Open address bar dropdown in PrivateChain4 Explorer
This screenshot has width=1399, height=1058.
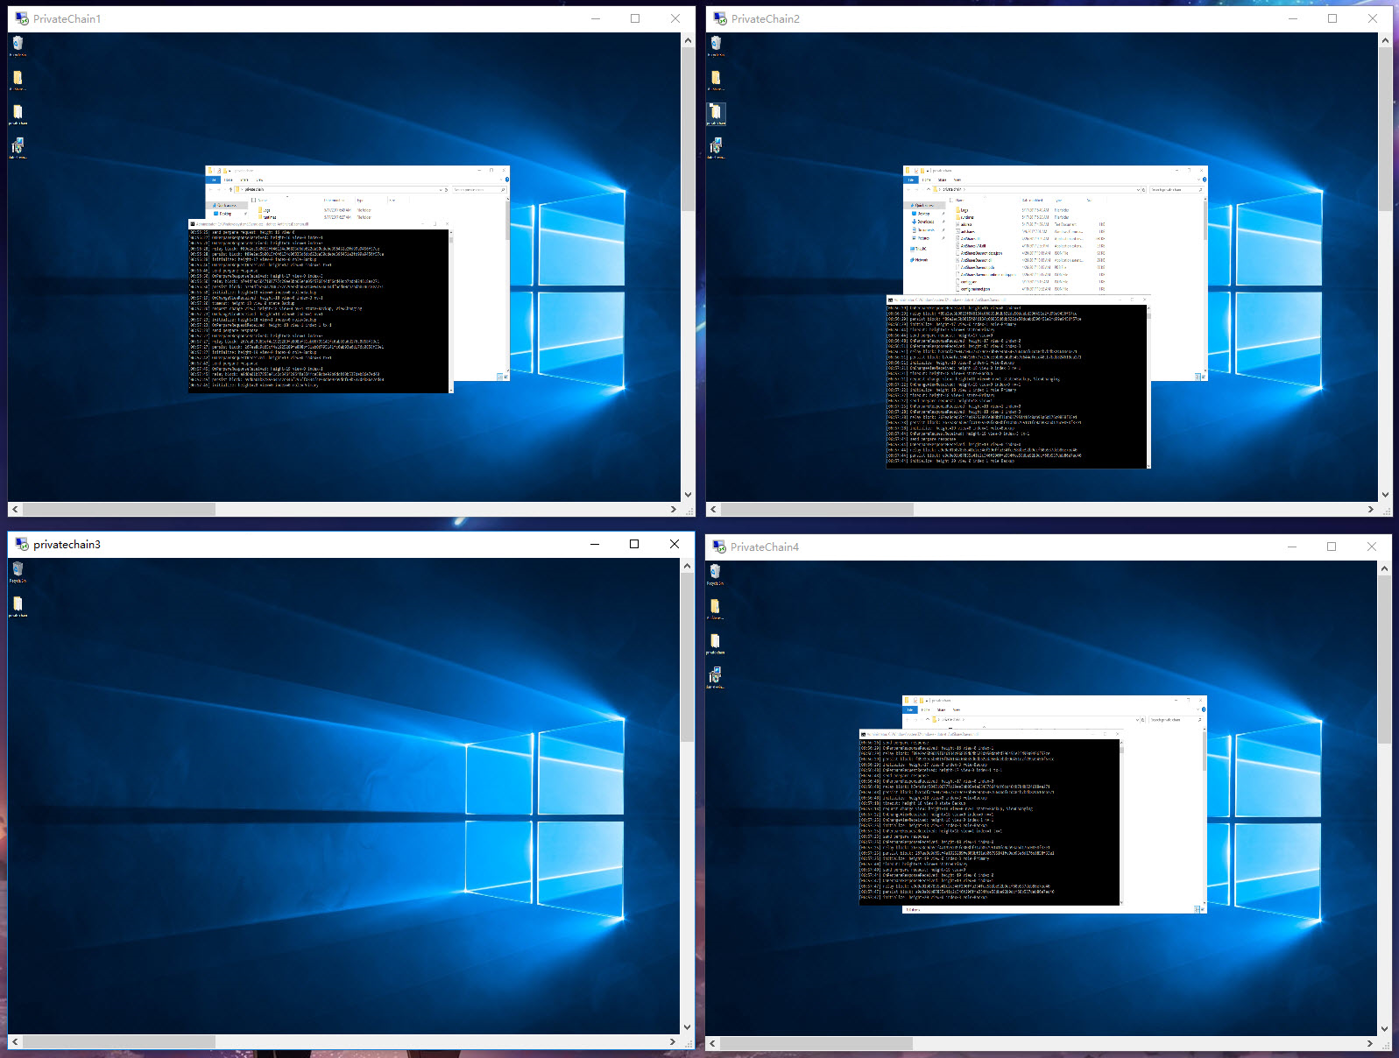point(1137,720)
